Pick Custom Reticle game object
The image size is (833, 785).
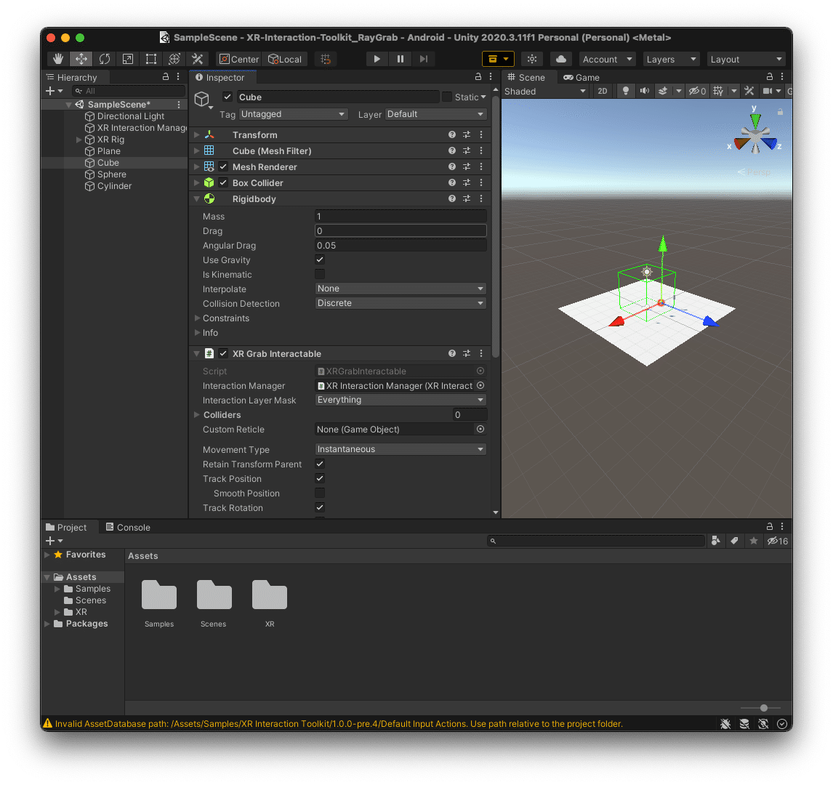pyautogui.click(x=480, y=429)
